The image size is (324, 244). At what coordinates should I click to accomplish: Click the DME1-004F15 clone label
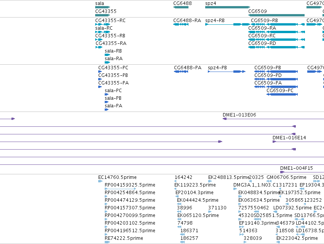pyautogui.click(x=297, y=168)
